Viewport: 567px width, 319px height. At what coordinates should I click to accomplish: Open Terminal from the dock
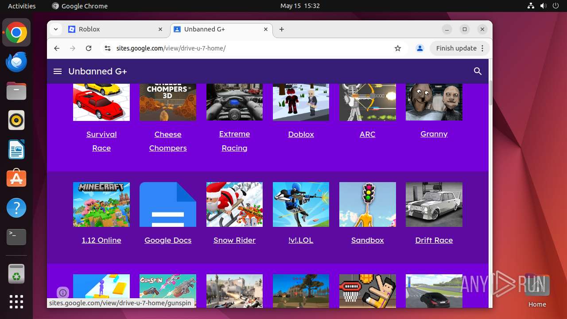16,237
